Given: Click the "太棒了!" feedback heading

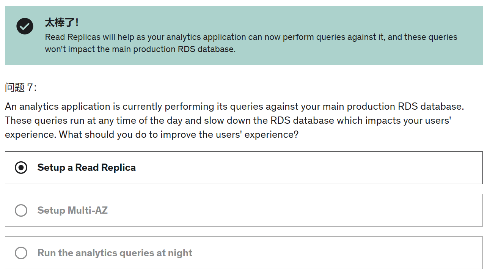Looking at the screenshot, I should tap(62, 23).
